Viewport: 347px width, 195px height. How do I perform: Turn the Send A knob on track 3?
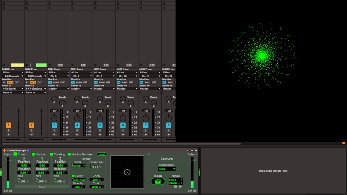coord(54,99)
